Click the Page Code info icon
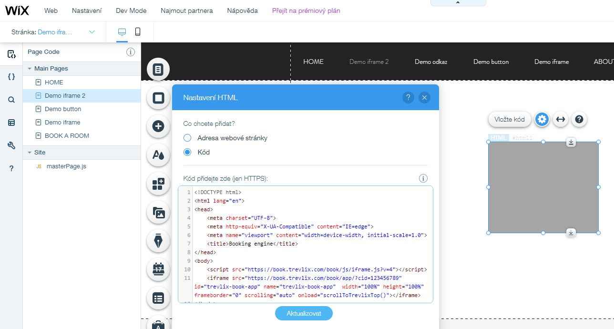Viewport: 614px width, 329px height. coord(131,52)
